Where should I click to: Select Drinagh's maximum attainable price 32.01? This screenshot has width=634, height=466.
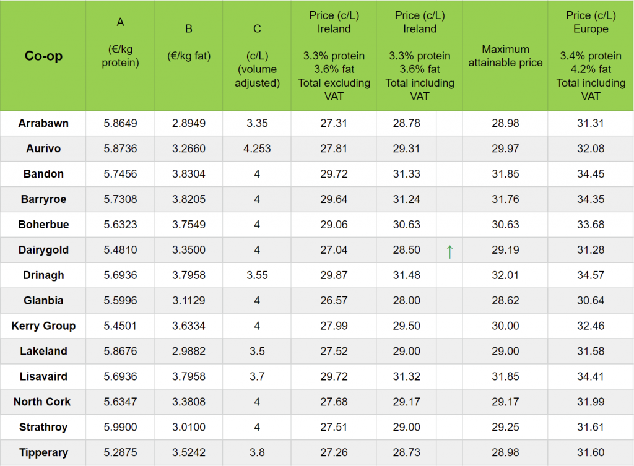click(x=505, y=275)
